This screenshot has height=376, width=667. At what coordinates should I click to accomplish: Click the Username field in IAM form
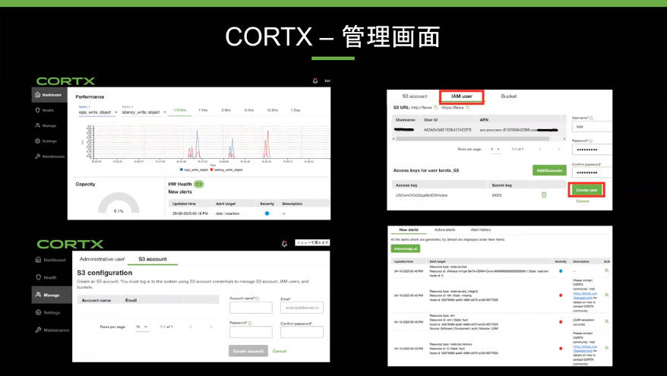click(592, 126)
